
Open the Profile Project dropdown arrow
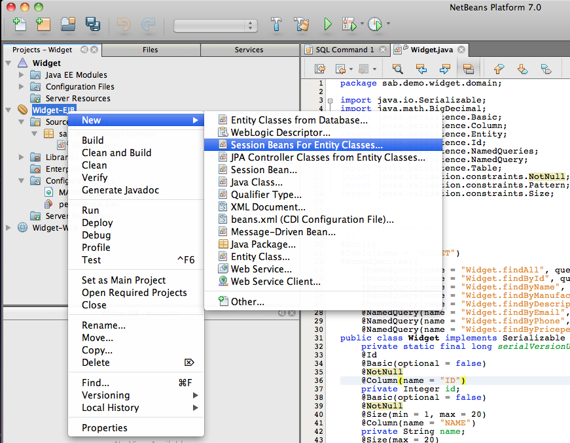[387, 25]
